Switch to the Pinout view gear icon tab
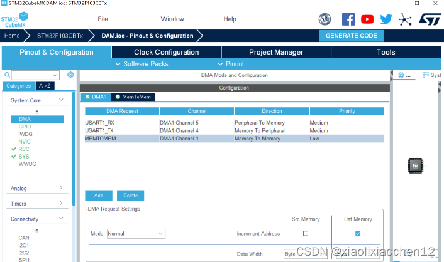 tap(404, 75)
